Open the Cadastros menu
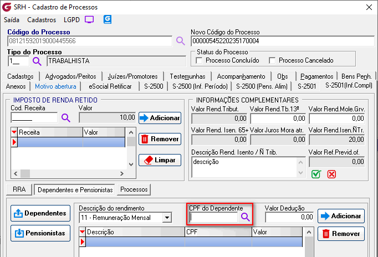378x257 pixels. pyautogui.click(x=42, y=19)
